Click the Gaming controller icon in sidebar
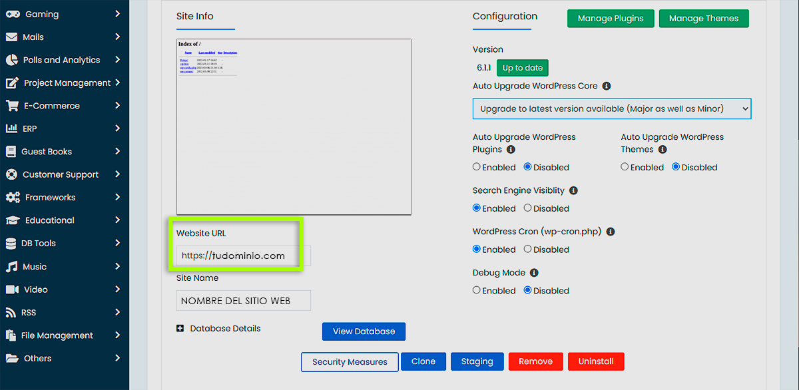This screenshot has width=799, height=390. tap(12, 14)
